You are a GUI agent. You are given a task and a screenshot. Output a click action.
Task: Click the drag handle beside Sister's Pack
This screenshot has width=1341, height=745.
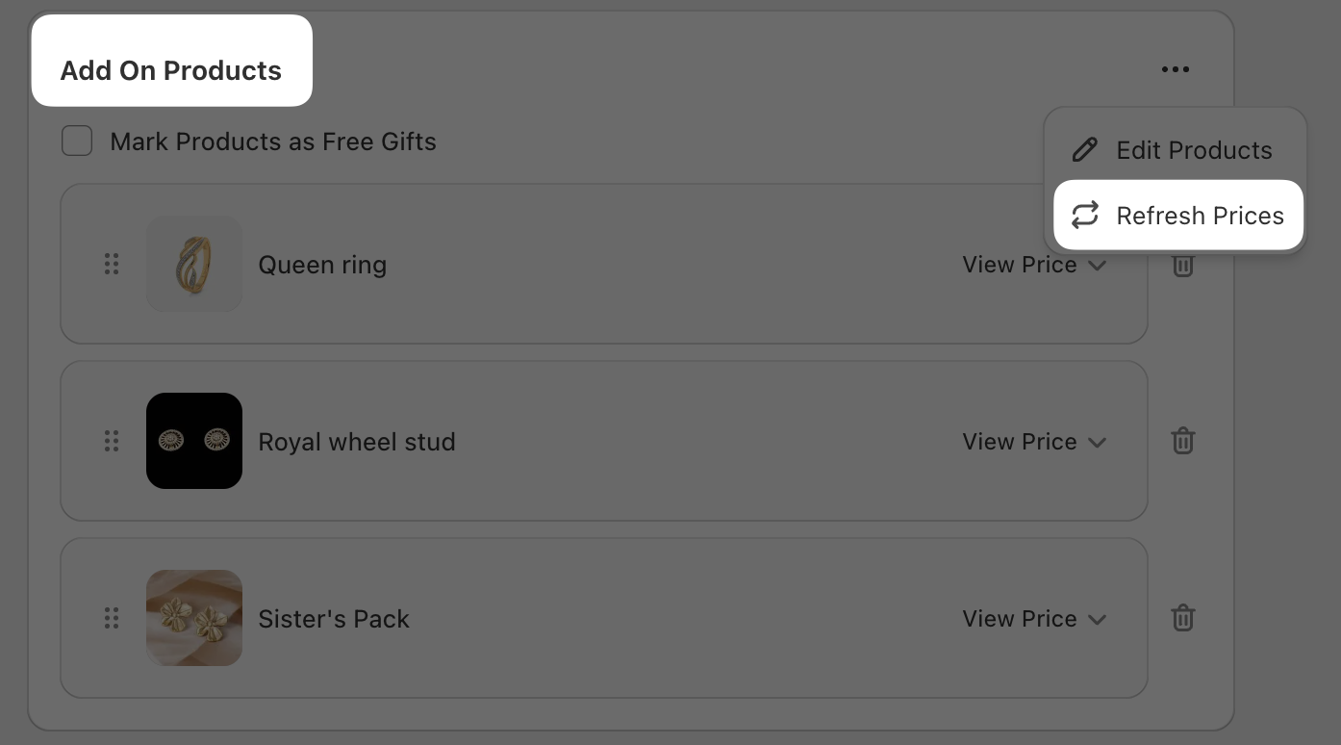click(112, 618)
